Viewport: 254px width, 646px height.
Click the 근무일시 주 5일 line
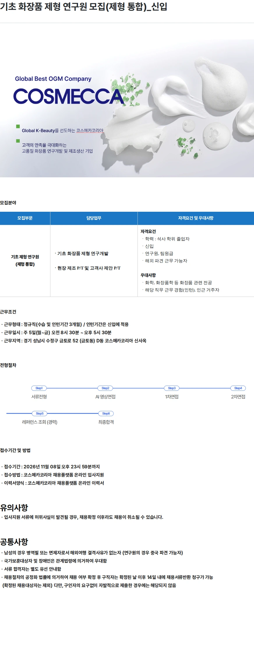coord(57,332)
